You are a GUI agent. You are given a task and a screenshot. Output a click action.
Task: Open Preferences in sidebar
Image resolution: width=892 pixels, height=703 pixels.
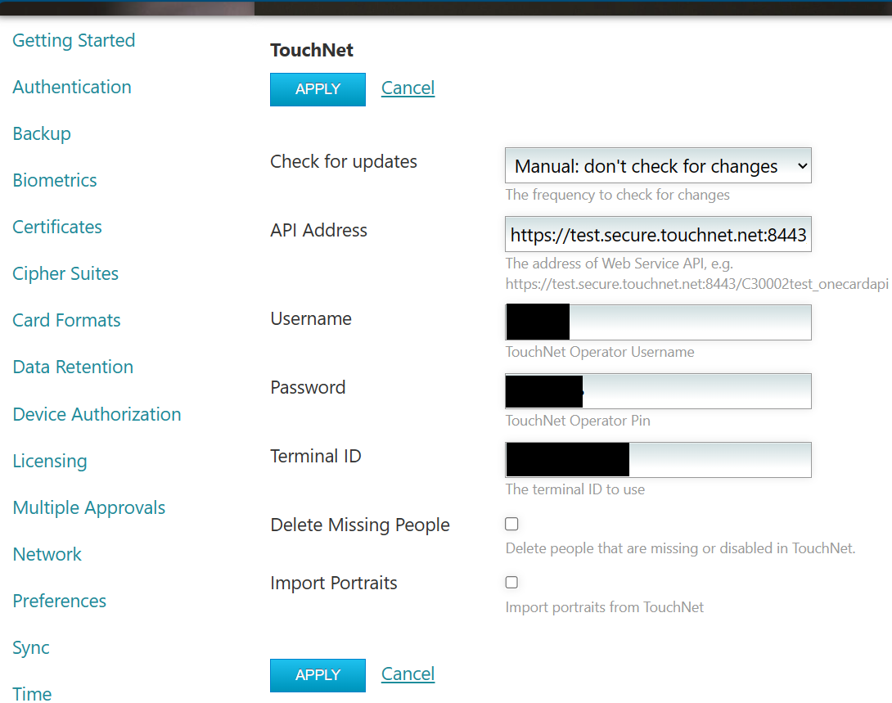point(59,601)
